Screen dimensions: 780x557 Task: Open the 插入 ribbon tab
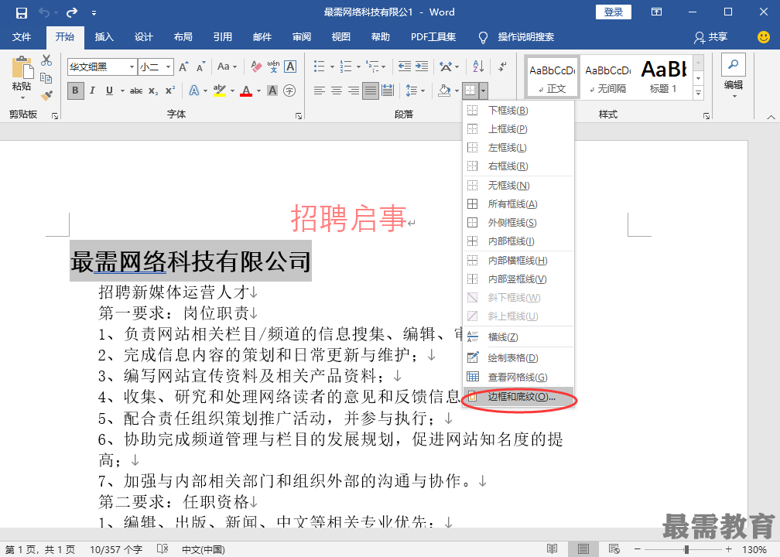pyautogui.click(x=104, y=37)
